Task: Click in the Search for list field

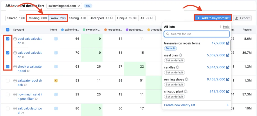Action: (x=197, y=34)
